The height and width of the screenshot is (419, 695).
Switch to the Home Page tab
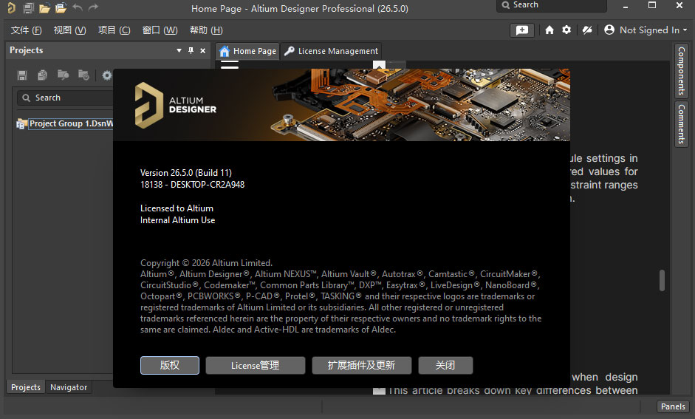tap(247, 52)
